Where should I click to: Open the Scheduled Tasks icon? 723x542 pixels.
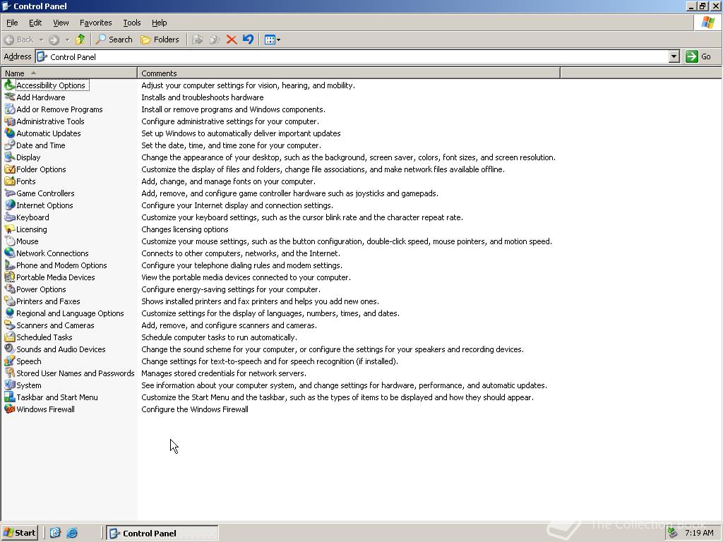[9, 337]
